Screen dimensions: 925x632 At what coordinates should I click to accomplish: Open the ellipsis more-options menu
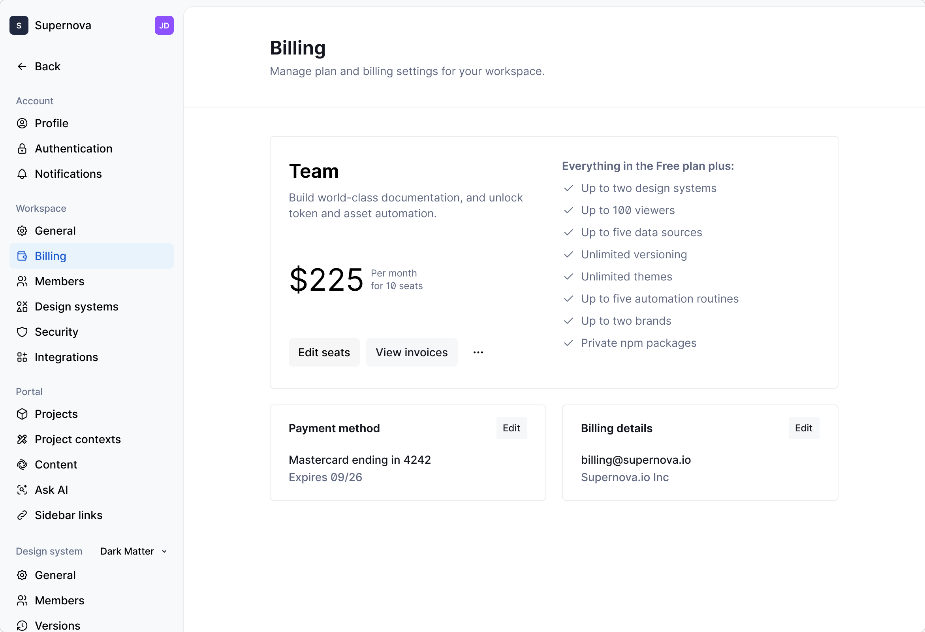click(x=478, y=352)
